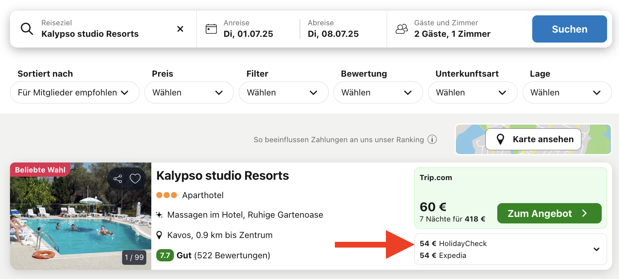Open the Preis Wählen dropdown
Viewport: 619px width, 279px height.
pyautogui.click(x=189, y=92)
